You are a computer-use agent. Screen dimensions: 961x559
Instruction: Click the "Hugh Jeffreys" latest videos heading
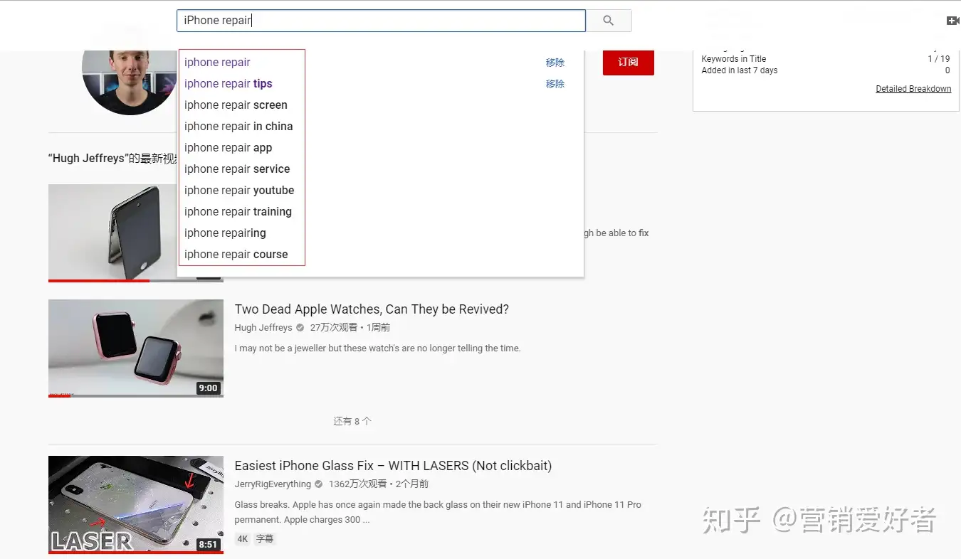pos(112,159)
